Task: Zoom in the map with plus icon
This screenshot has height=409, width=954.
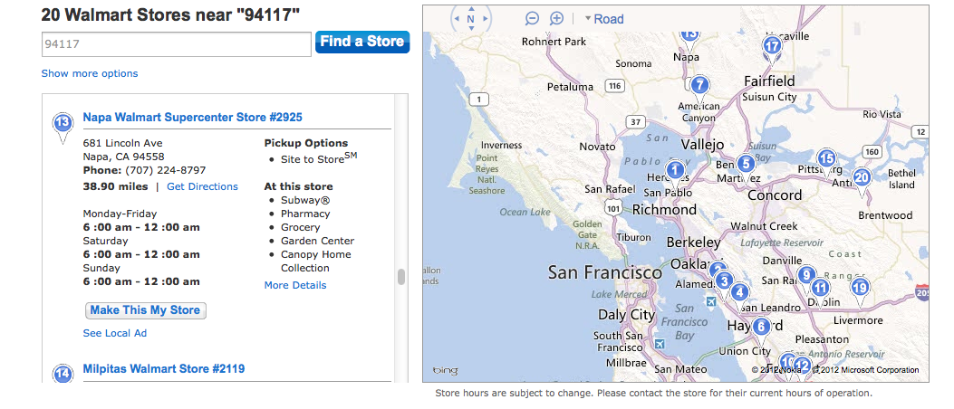Action: [556, 19]
